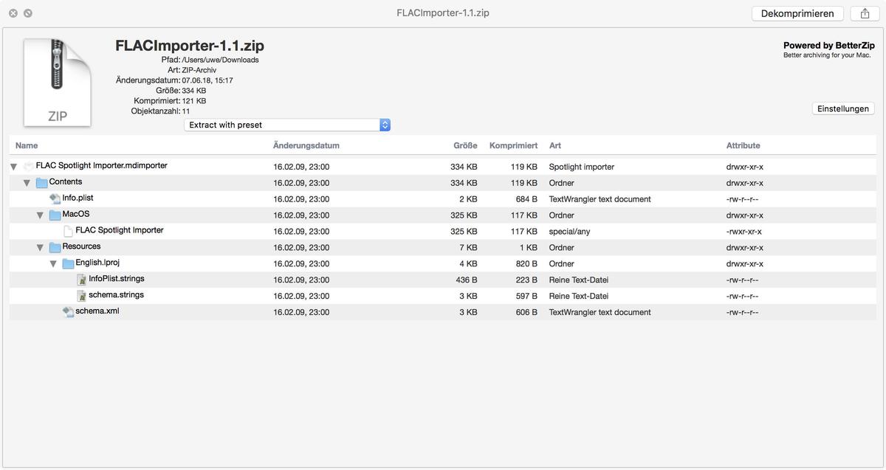Click the '4 KB' size cell
886x470 pixels.
click(468, 264)
